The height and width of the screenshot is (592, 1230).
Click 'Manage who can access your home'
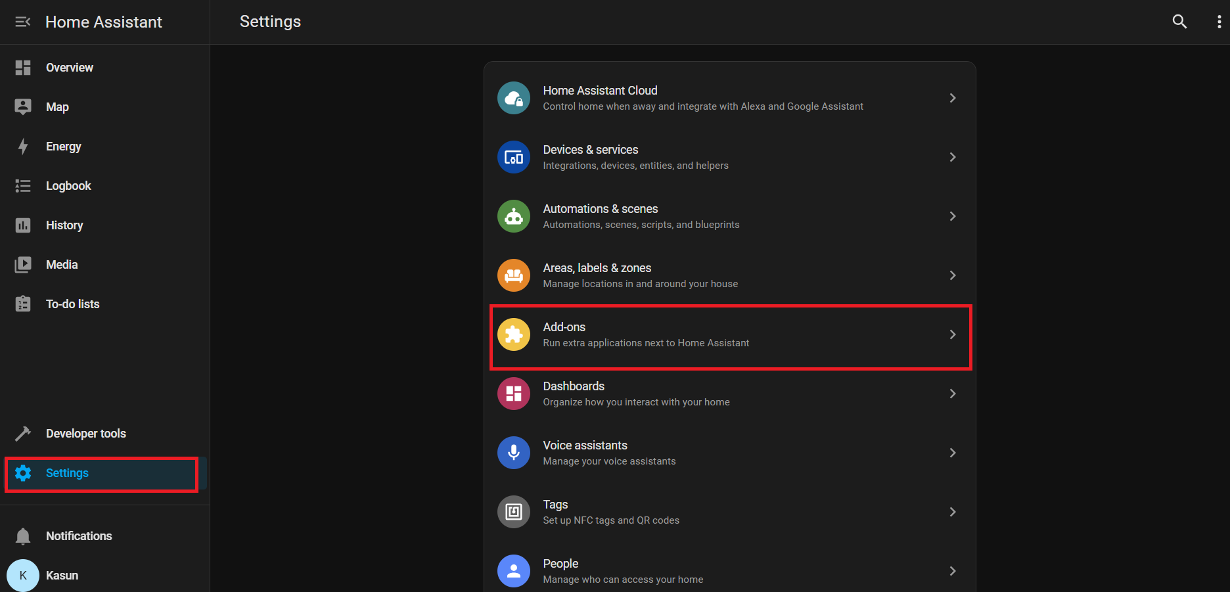(623, 580)
